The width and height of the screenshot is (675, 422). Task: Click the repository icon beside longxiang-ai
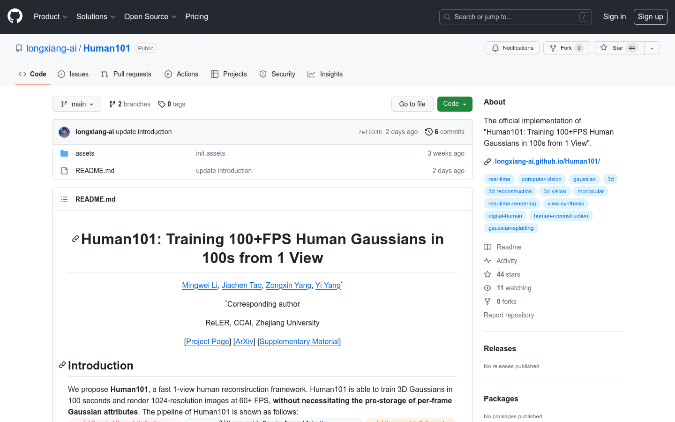(x=19, y=48)
